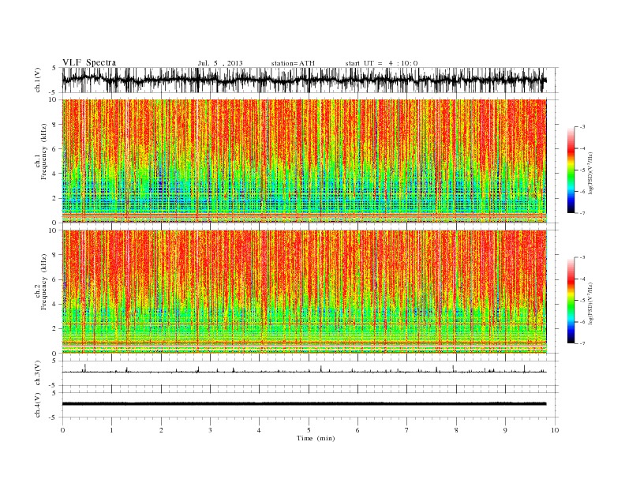Click the "station=ATH" header label
Image resolution: width=625 pixels, height=483 pixels.
293,63
